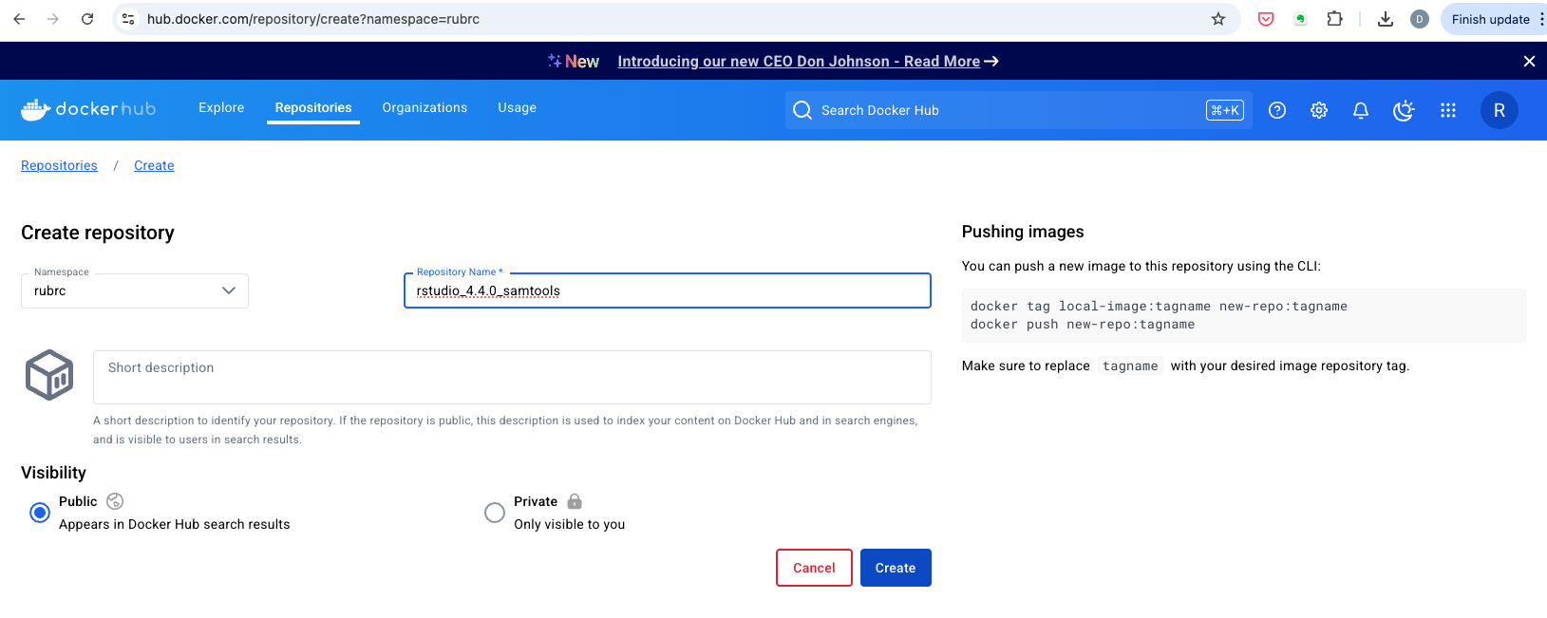Dismiss the announcement banner X
Viewport: 1547px width, 618px height.
1529,61
